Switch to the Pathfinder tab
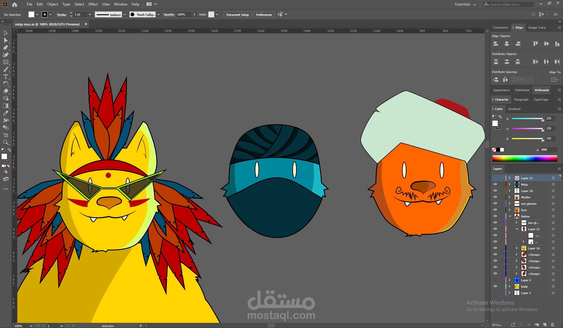563x328 pixels. tap(522, 90)
